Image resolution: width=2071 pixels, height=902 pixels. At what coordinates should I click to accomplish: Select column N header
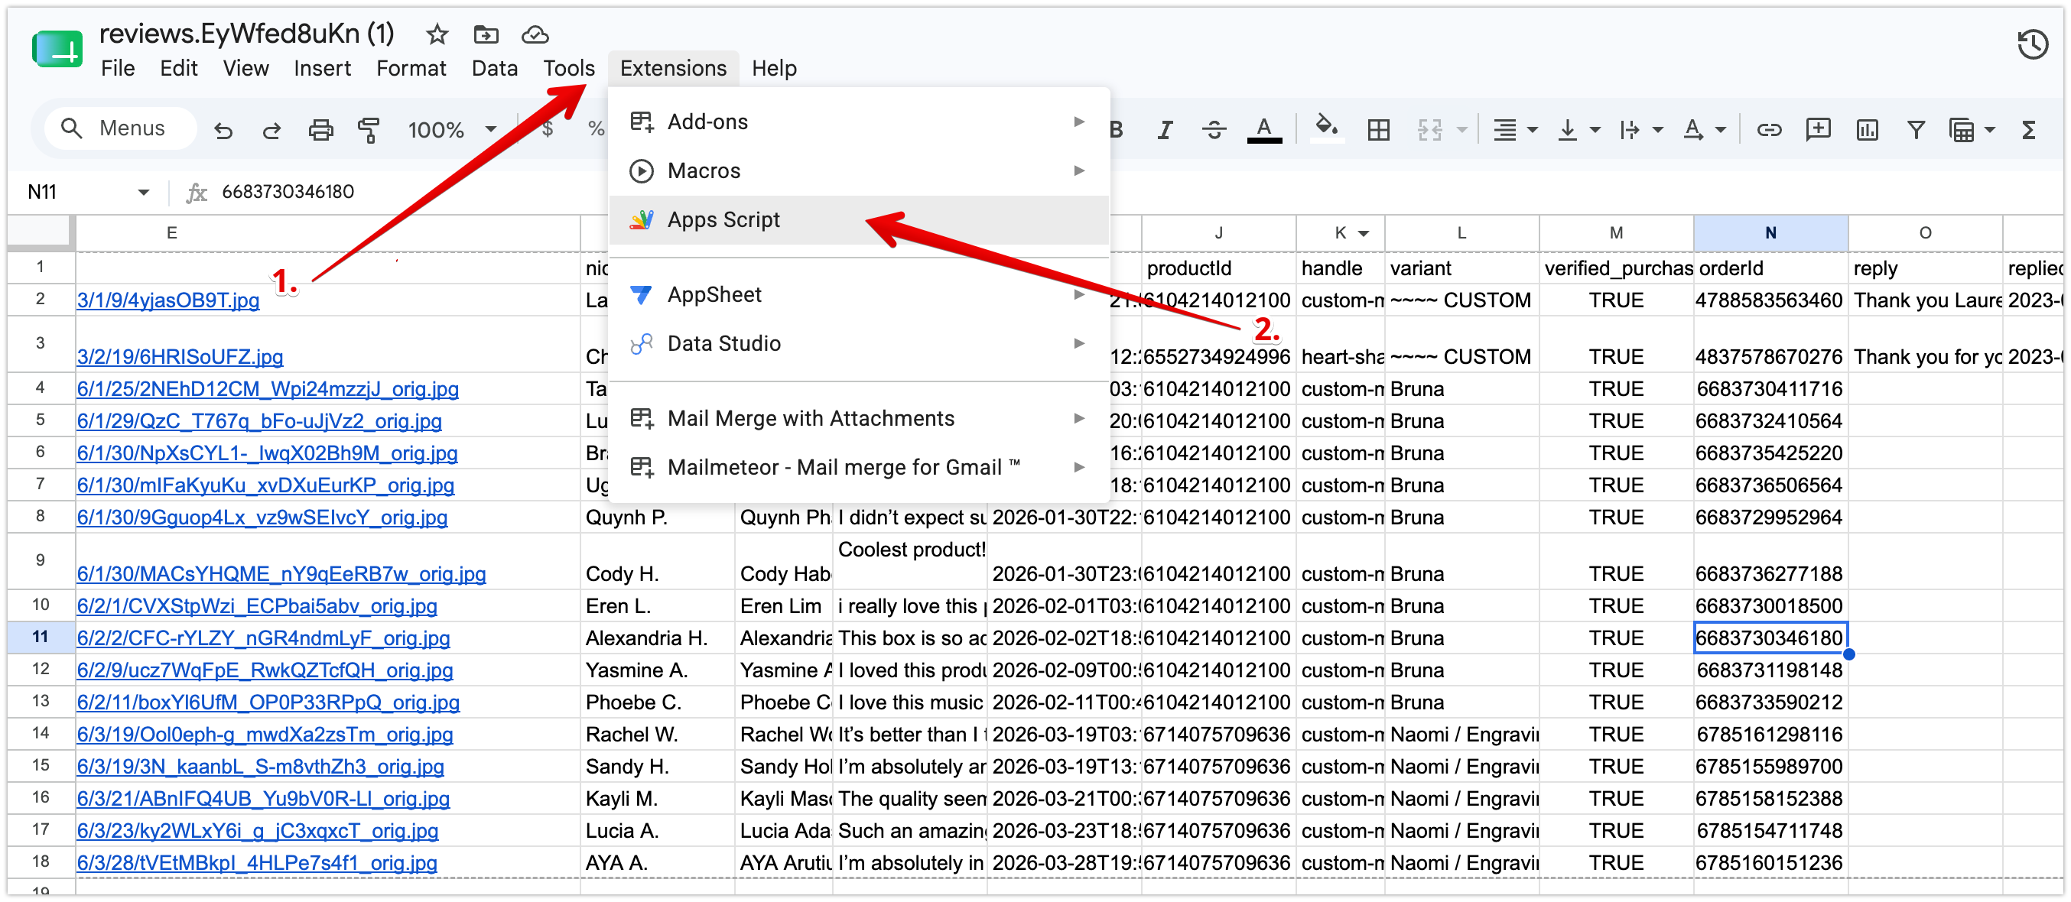pyautogui.click(x=1770, y=234)
